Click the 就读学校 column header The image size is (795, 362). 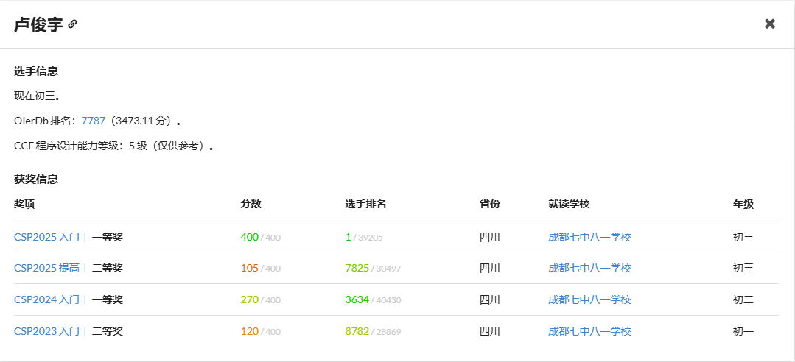click(x=569, y=204)
